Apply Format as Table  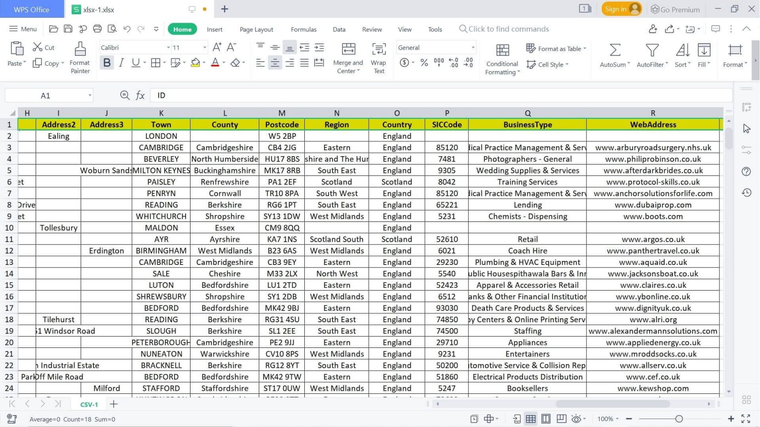(x=556, y=48)
